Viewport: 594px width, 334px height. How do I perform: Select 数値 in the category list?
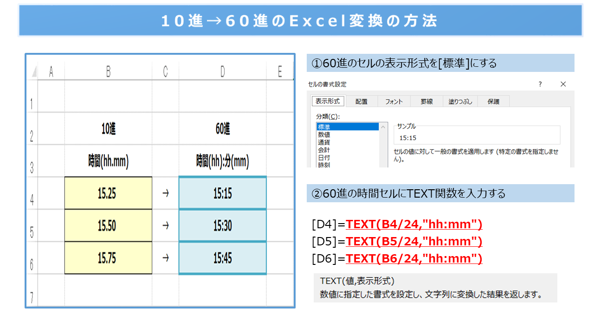(348, 135)
